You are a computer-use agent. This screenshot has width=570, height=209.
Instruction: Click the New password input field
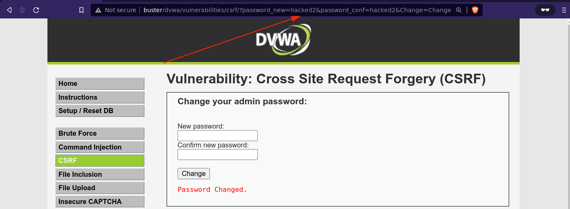[x=217, y=136]
